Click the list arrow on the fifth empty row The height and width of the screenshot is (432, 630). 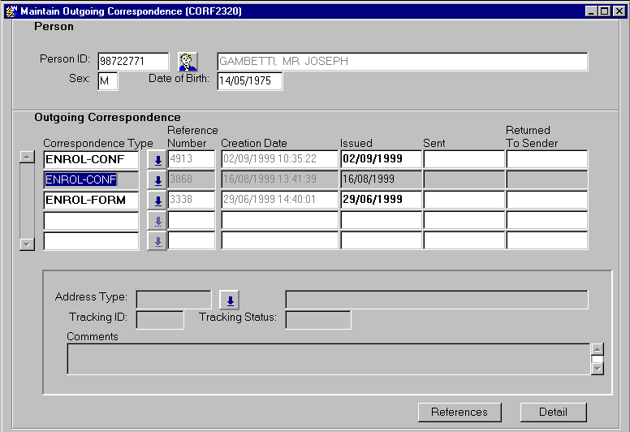point(157,240)
